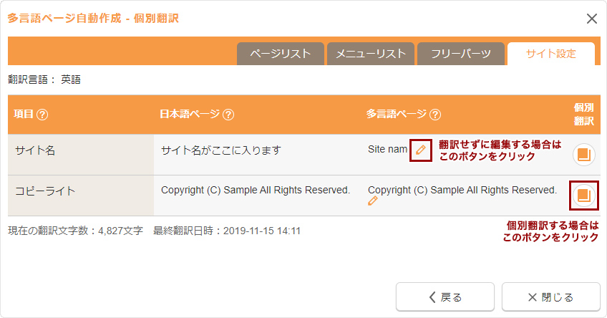
Task: Click the 閉じる button
Action: click(551, 297)
